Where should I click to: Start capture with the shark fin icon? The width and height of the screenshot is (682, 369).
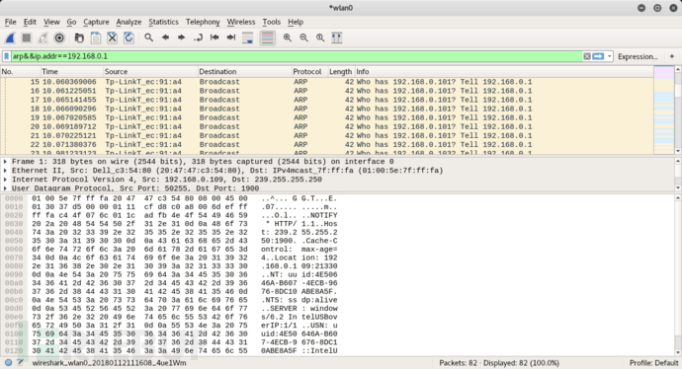click(x=10, y=38)
